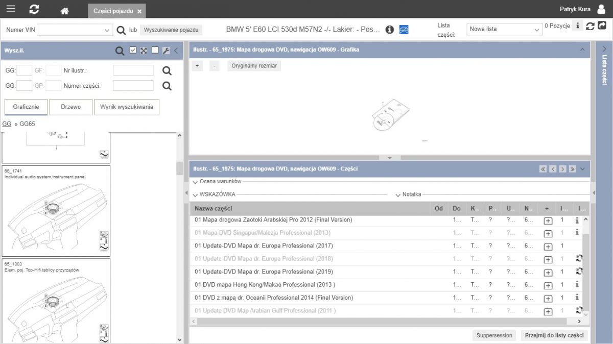Click the first GG input field

(x=25, y=70)
